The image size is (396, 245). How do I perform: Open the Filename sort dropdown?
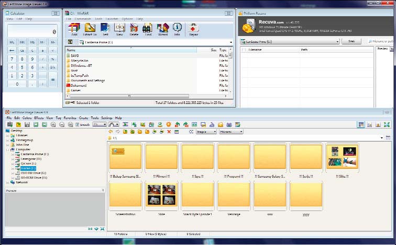pyautogui.click(x=241, y=132)
